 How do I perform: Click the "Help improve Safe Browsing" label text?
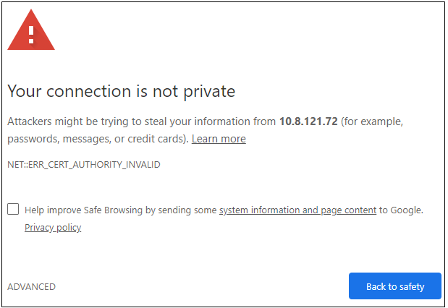pyautogui.click(x=83, y=210)
